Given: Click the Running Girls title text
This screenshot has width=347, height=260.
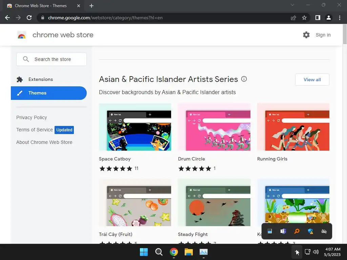Looking at the screenshot, I should pyautogui.click(x=272, y=159).
